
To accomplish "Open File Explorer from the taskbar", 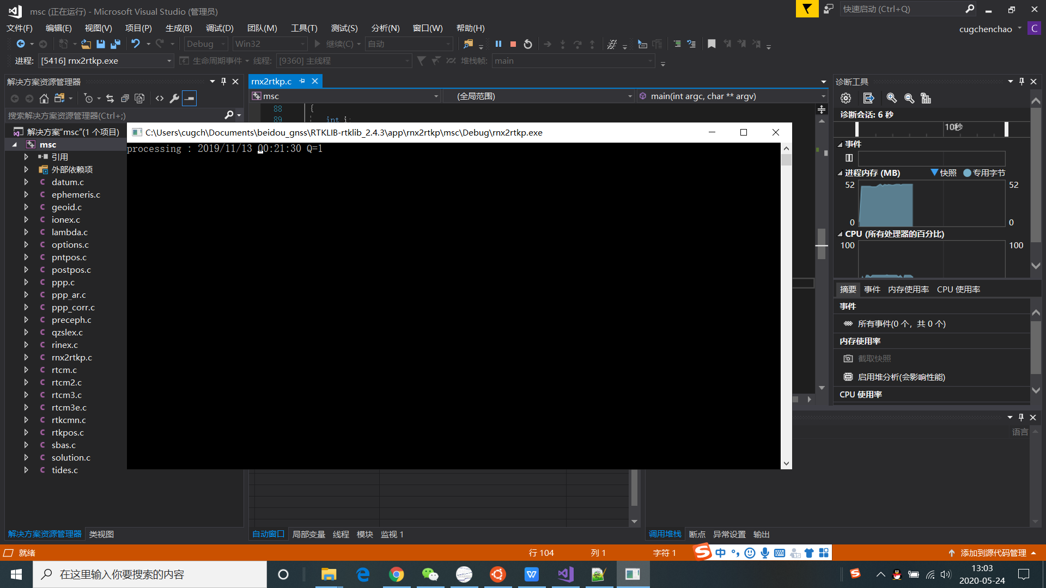I will click(329, 574).
